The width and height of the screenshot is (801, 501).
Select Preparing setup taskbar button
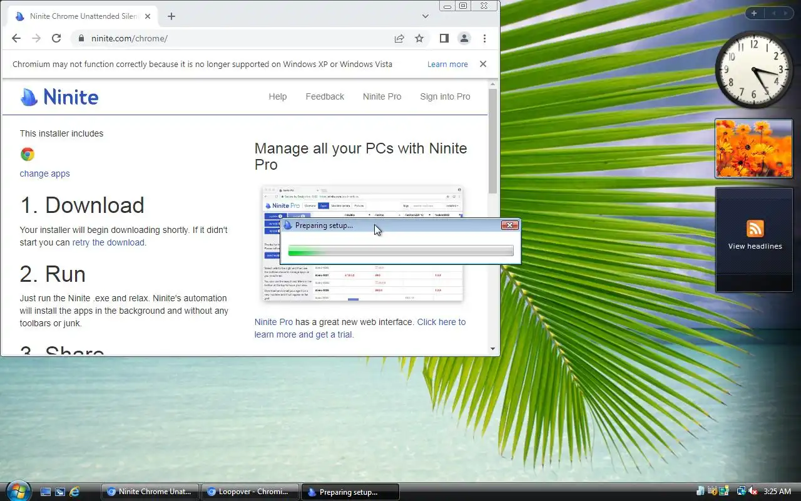[350, 492]
